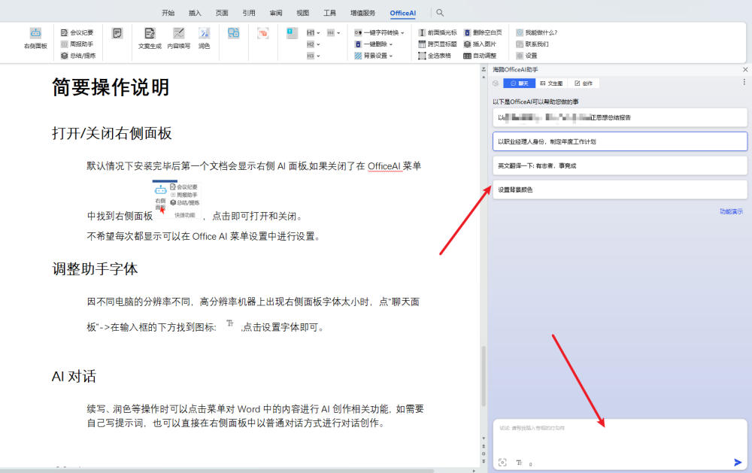
Task: Click the 总结/提炼 summarize tool
Action: coord(78,56)
